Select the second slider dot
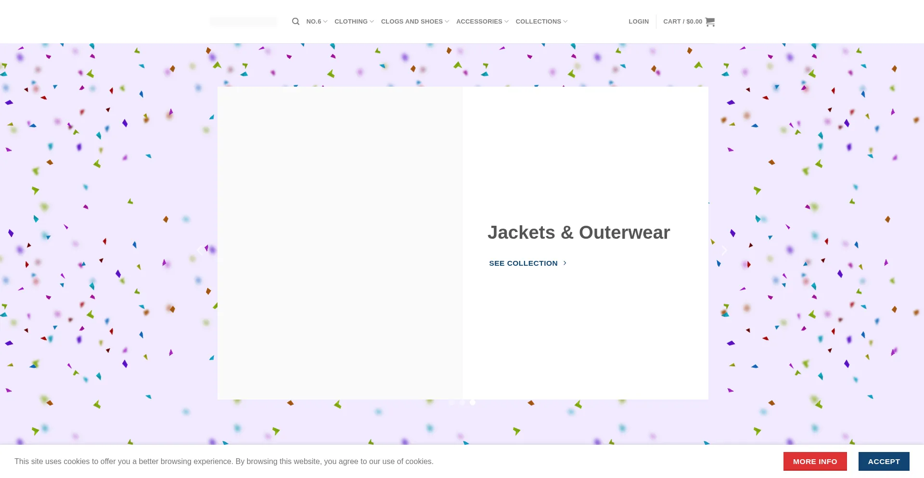 click(x=462, y=402)
